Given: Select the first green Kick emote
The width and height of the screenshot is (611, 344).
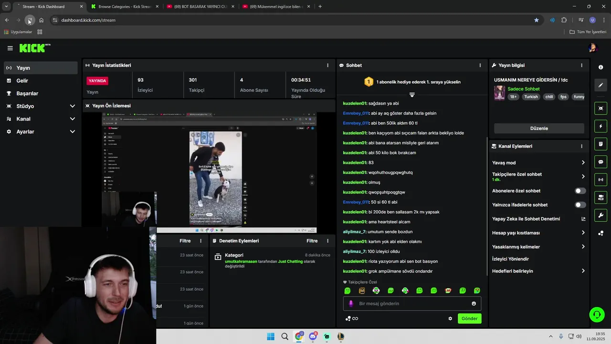Looking at the screenshot, I should click(348, 290).
